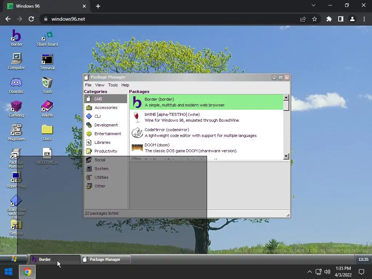Open the MsgRoom desktop icon
The height and width of the screenshot is (279, 372).
click(16, 132)
